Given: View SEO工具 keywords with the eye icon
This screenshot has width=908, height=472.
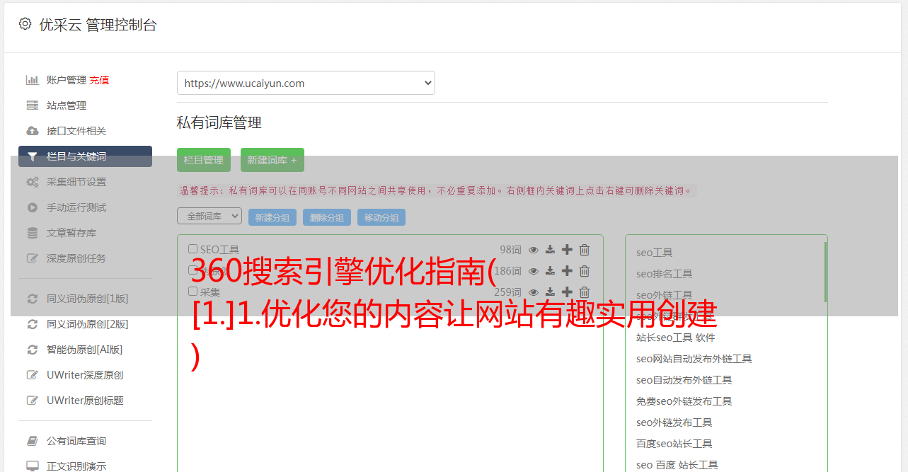Looking at the screenshot, I should coord(534,250).
